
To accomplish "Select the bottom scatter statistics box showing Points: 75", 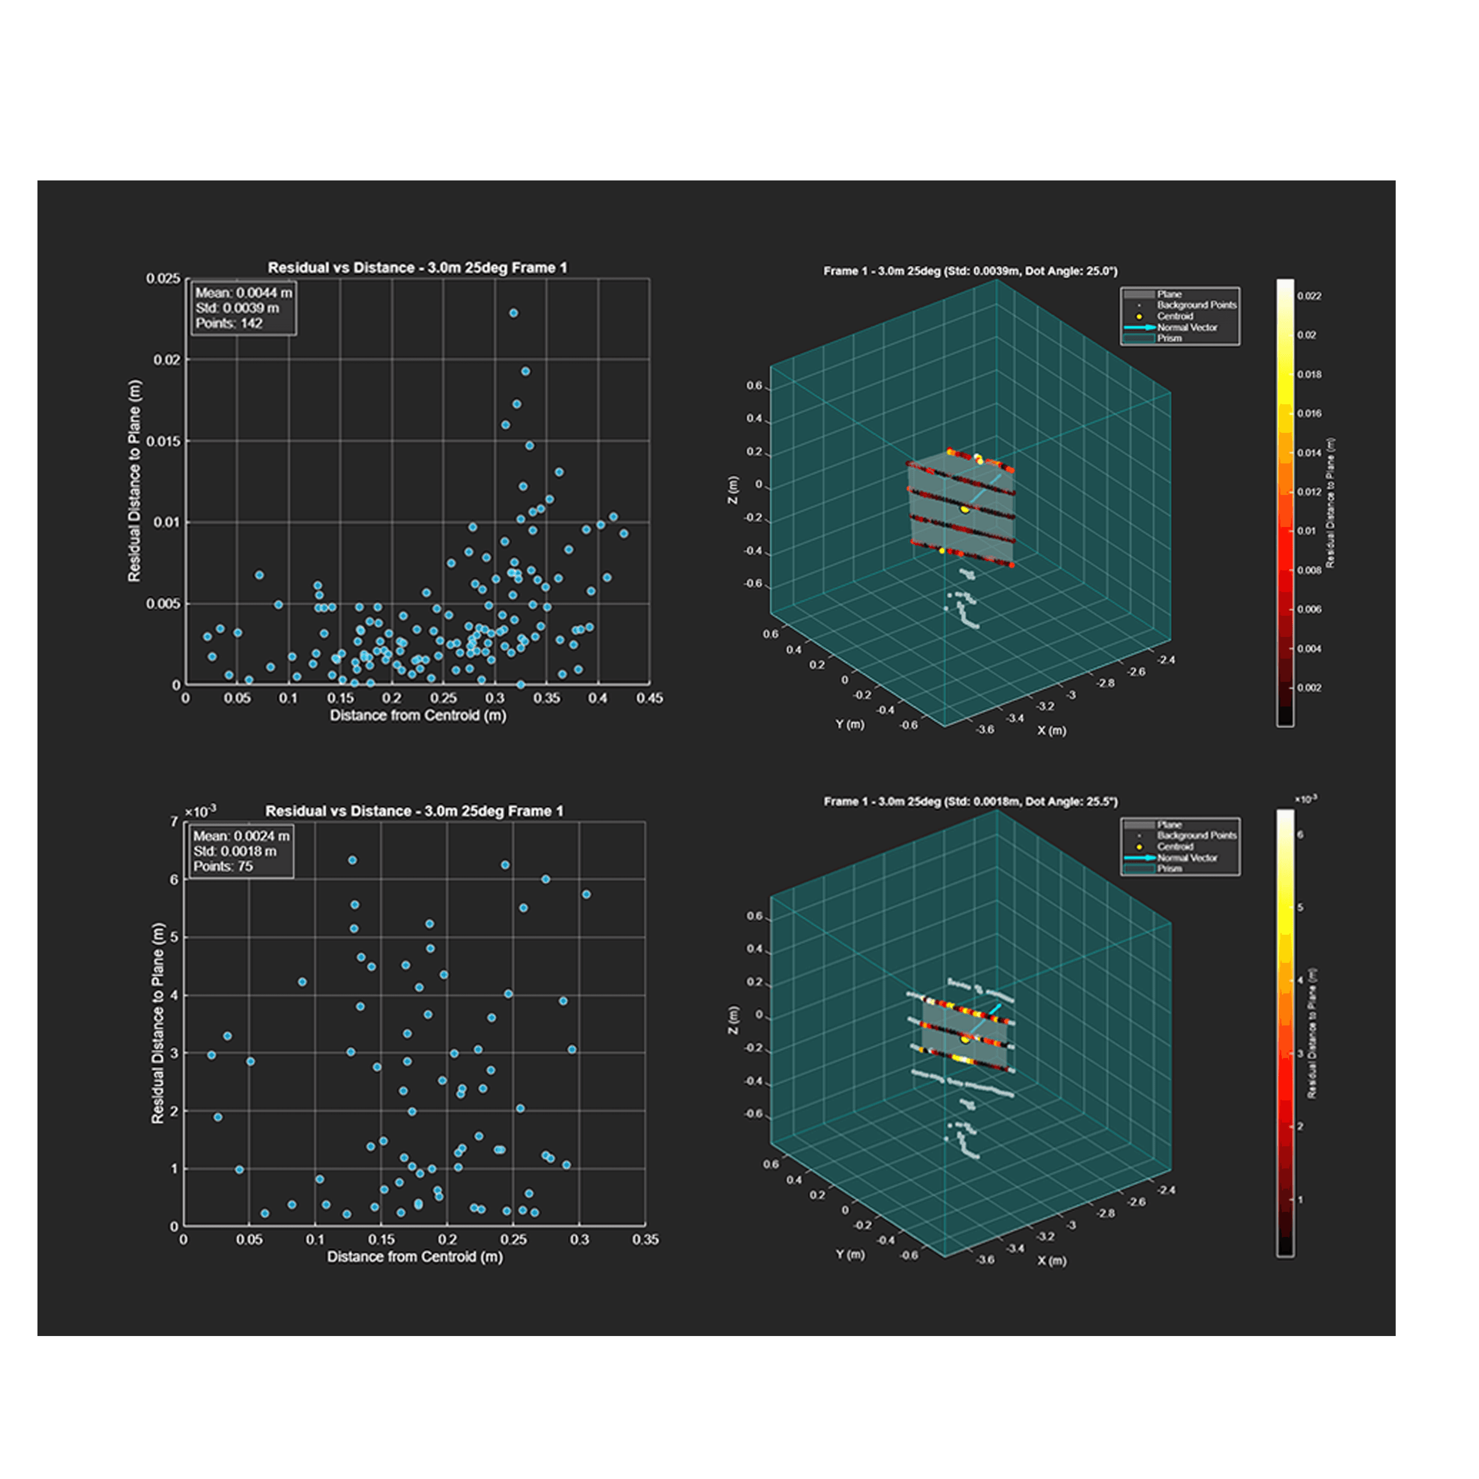I will [241, 850].
